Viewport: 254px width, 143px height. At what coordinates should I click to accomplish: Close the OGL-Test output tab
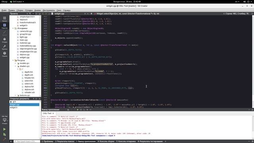(x=53, y=113)
